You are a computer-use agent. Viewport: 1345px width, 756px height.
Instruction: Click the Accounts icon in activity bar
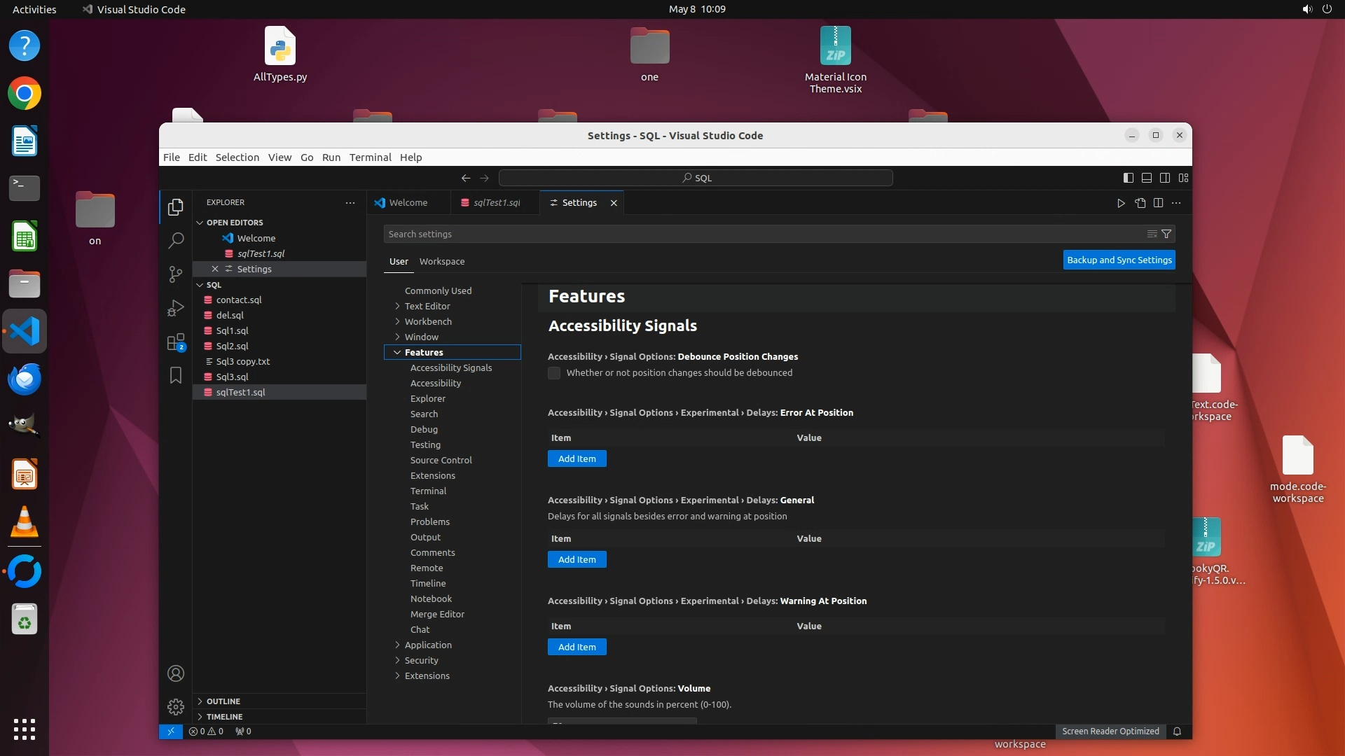(176, 673)
